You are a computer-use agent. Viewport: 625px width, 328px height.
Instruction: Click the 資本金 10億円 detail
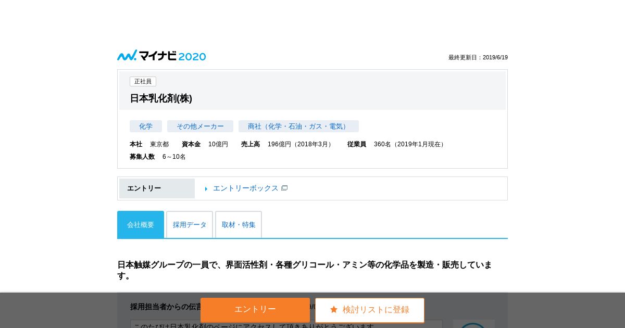click(205, 144)
